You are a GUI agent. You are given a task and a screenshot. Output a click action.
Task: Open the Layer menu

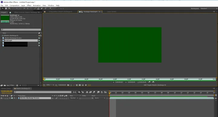[23, 5]
